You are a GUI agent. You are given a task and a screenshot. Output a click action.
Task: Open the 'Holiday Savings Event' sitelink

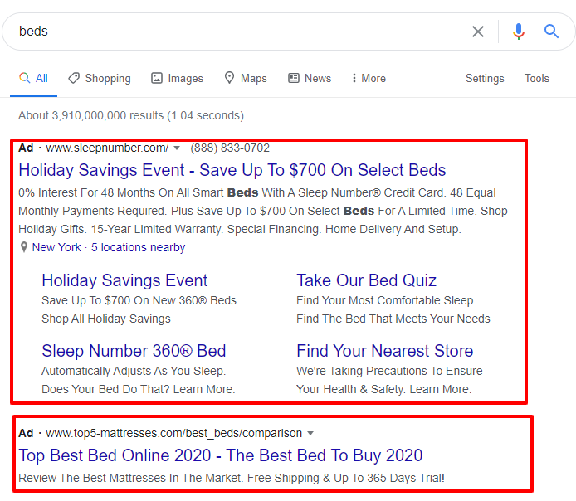click(x=124, y=280)
